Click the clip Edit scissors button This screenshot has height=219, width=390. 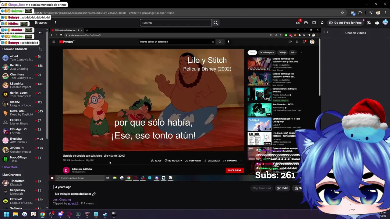pyautogui.click(x=282, y=188)
